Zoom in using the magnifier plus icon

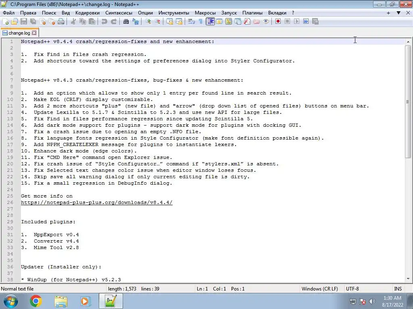tap(148, 22)
